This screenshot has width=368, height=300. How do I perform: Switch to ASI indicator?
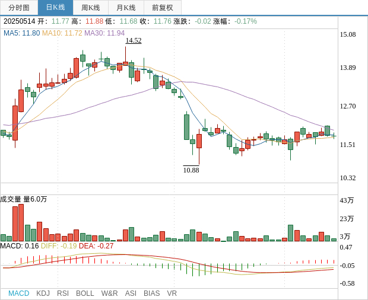coord(131,293)
